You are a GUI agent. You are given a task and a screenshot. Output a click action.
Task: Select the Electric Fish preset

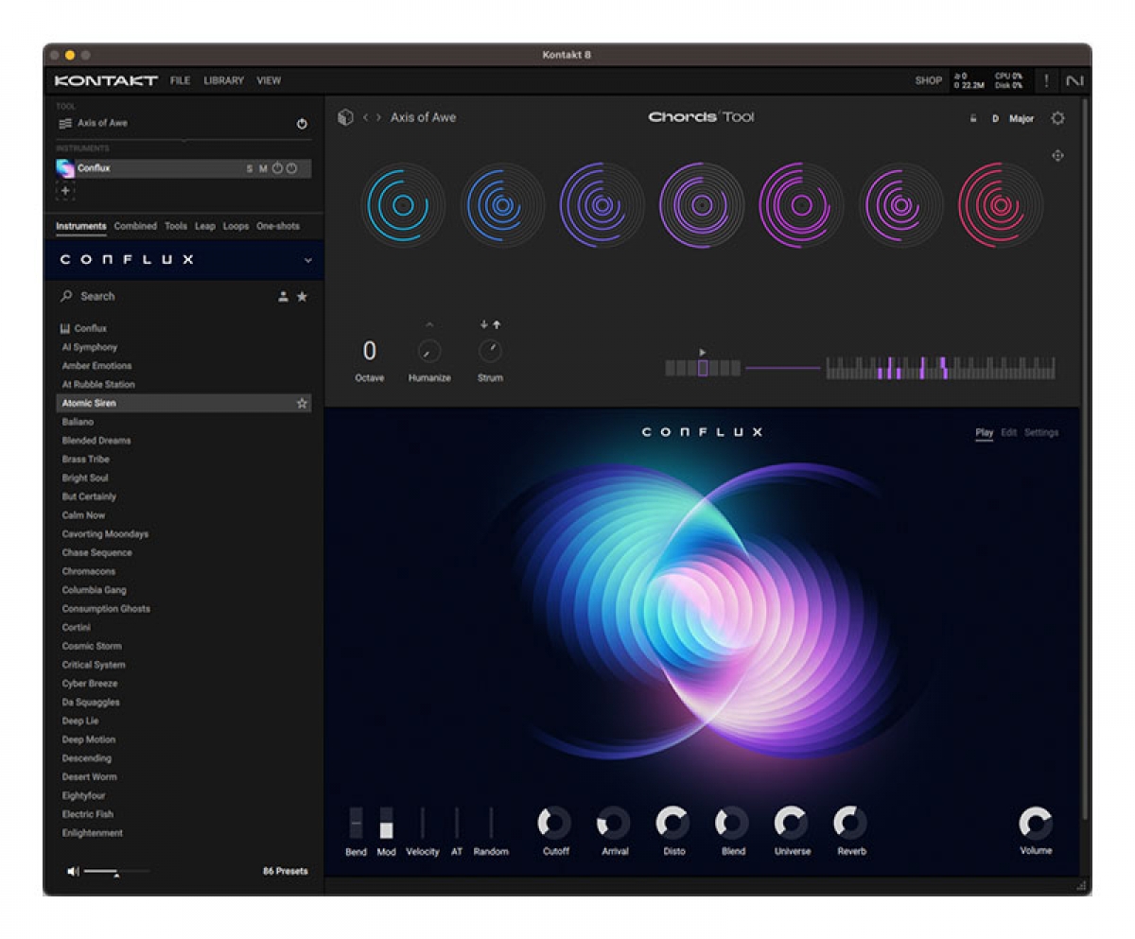(x=87, y=814)
